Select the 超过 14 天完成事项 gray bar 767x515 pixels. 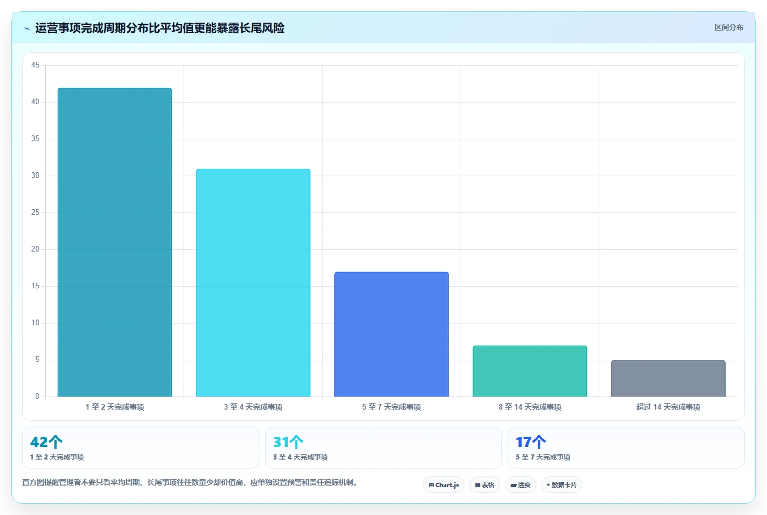[668, 378]
